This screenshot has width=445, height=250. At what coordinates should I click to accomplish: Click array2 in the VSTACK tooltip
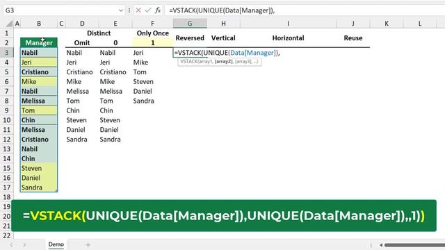tap(224, 62)
